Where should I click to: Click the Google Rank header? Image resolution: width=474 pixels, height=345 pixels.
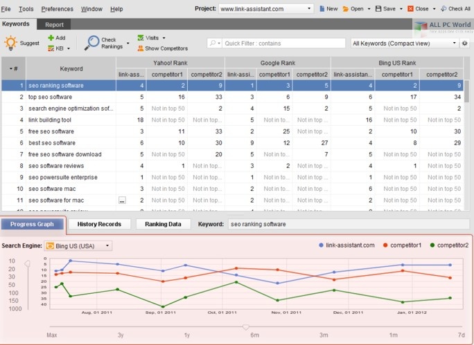277,63
